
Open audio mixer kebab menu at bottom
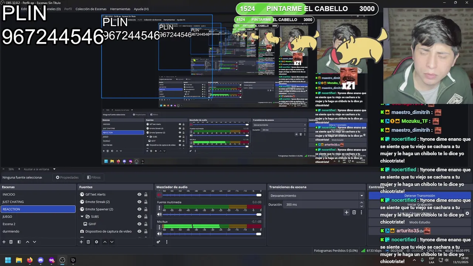167,242
